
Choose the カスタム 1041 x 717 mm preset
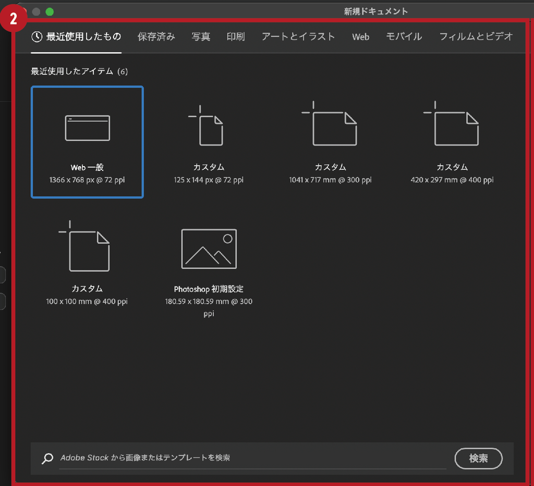[x=330, y=142]
